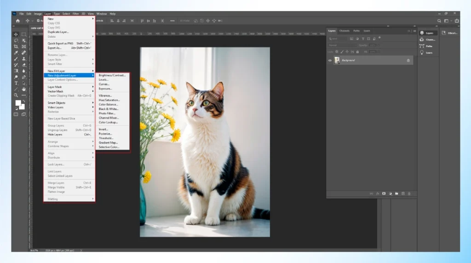Select the Blur tool

click(x=24, y=71)
